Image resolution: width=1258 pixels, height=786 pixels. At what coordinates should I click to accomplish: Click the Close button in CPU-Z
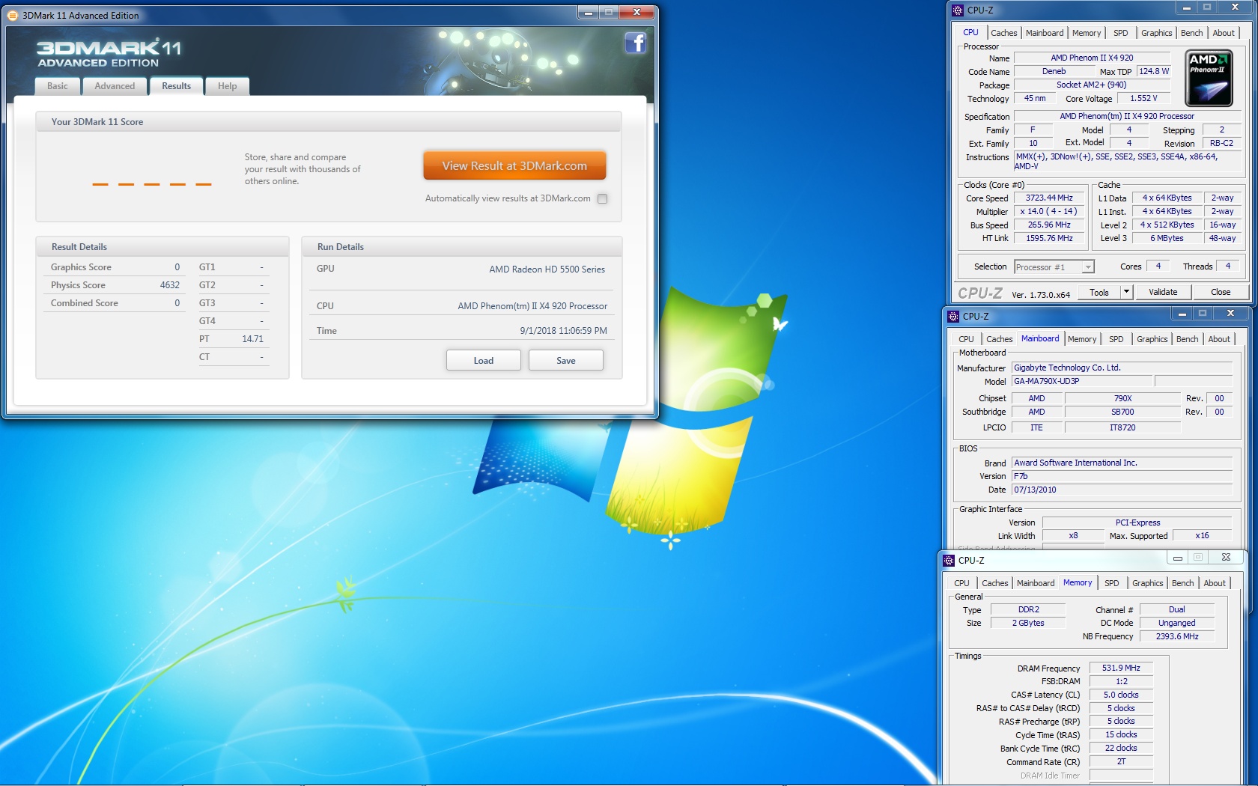(1221, 292)
